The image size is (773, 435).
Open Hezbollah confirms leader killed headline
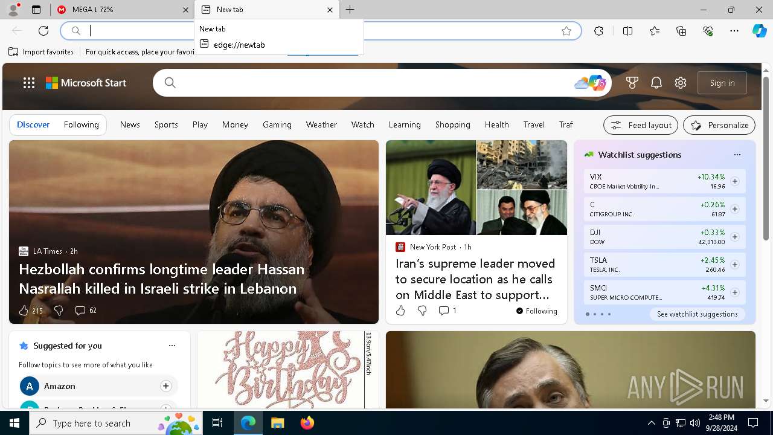161,279
